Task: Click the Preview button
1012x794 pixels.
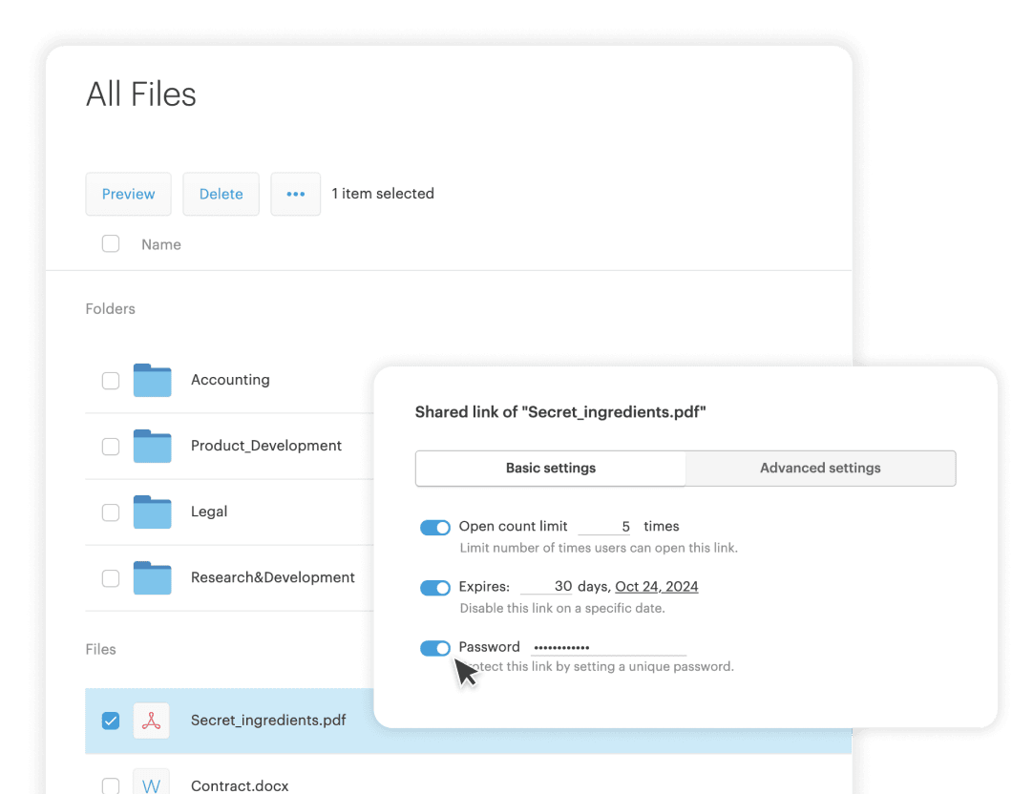Action: (x=129, y=194)
